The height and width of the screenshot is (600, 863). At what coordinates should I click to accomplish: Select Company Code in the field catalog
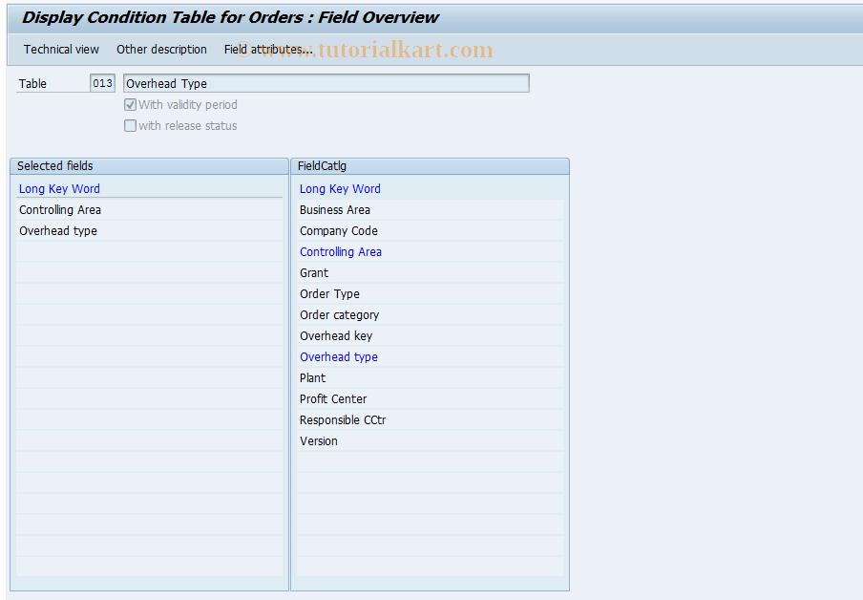[334, 230]
